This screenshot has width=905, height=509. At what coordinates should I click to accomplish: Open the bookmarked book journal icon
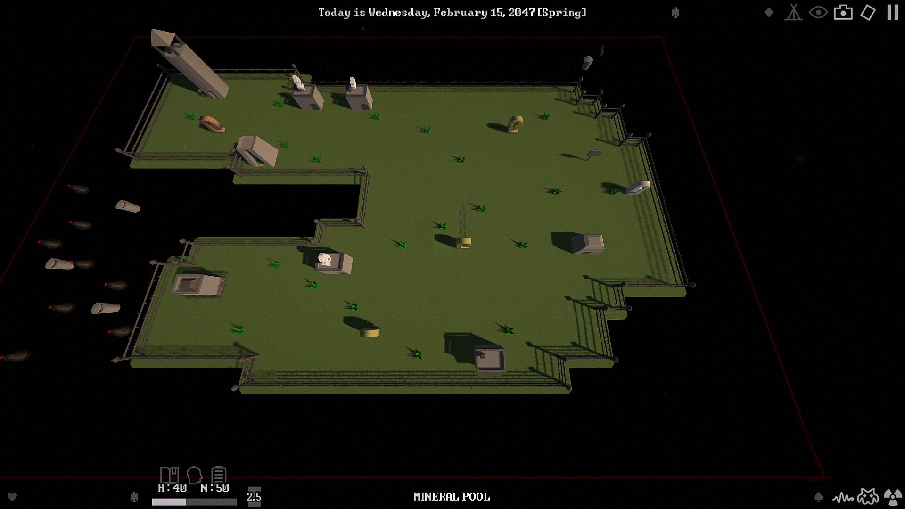tap(169, 475)
